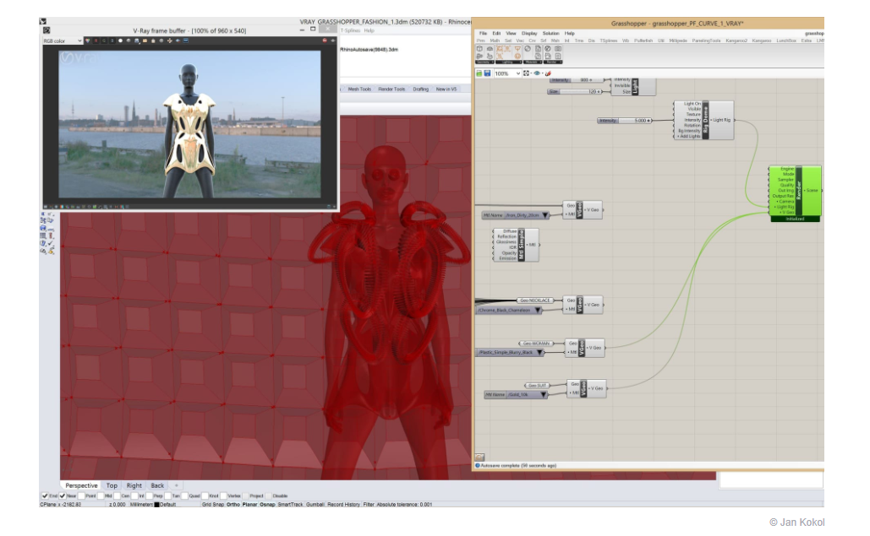
Task: Click V-Ray frame buffer window icon
Action: click(47, 30)
